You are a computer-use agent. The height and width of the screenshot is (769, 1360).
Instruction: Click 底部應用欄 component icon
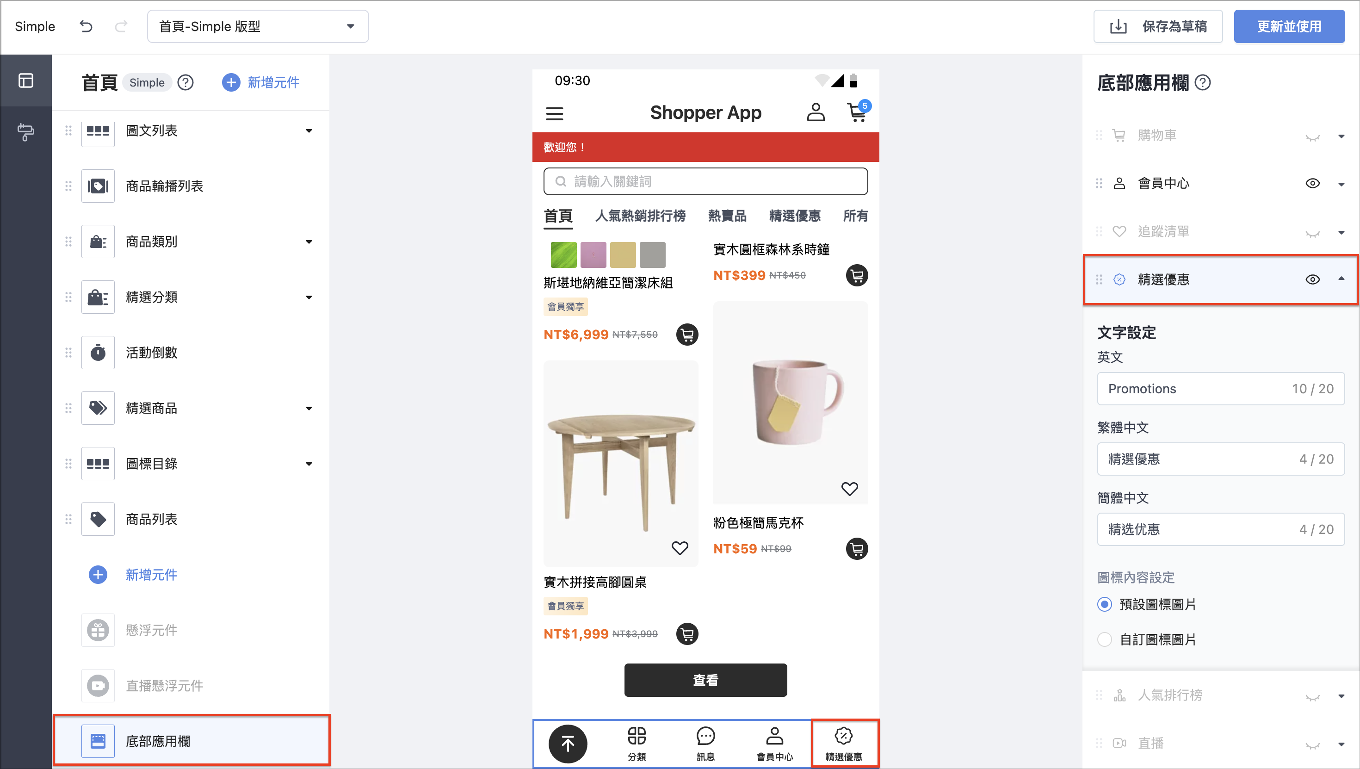pyautogui.click(x=98, y=741)
